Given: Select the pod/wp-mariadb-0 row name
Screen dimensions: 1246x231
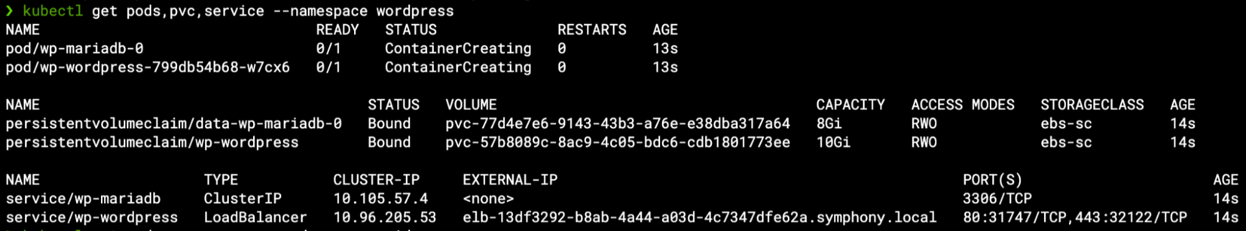Looking at the screenshot, I should pos(75,49).
